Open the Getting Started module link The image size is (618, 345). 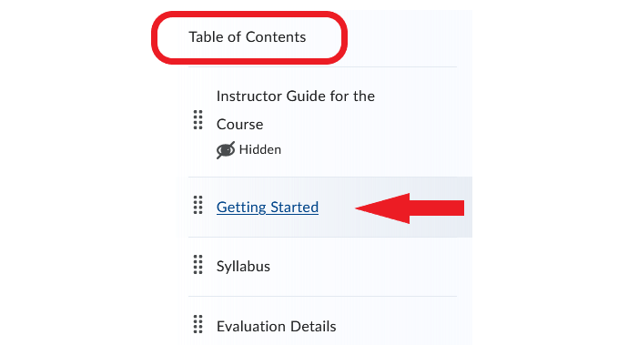coord(268,207)
